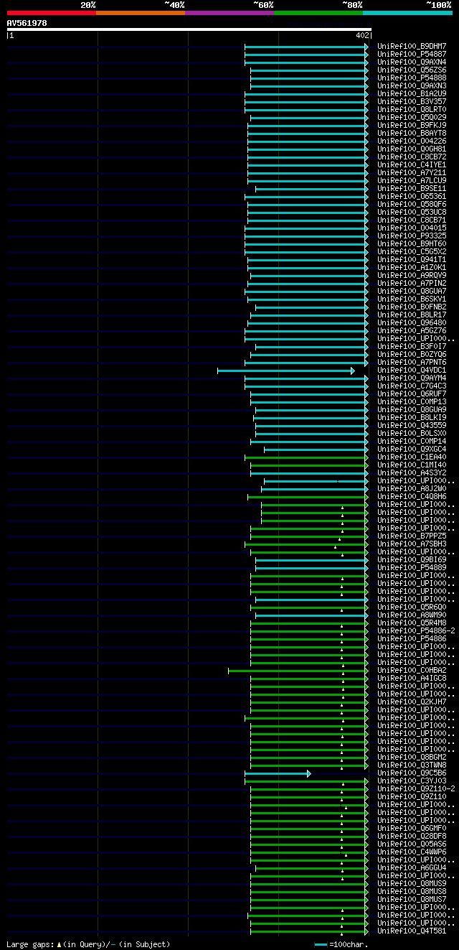Image resolution: width=459 pixels, height=950 pixels.
Task: Open hit UniRef100_C1EA40
Action: coord(412,457)
